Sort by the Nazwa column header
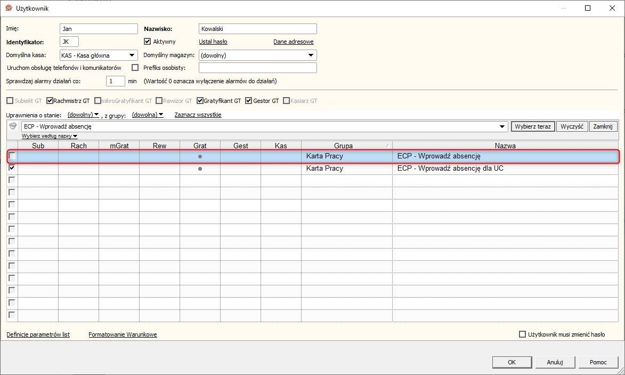The height and width of the screenshot is (375, 625). 506,146
